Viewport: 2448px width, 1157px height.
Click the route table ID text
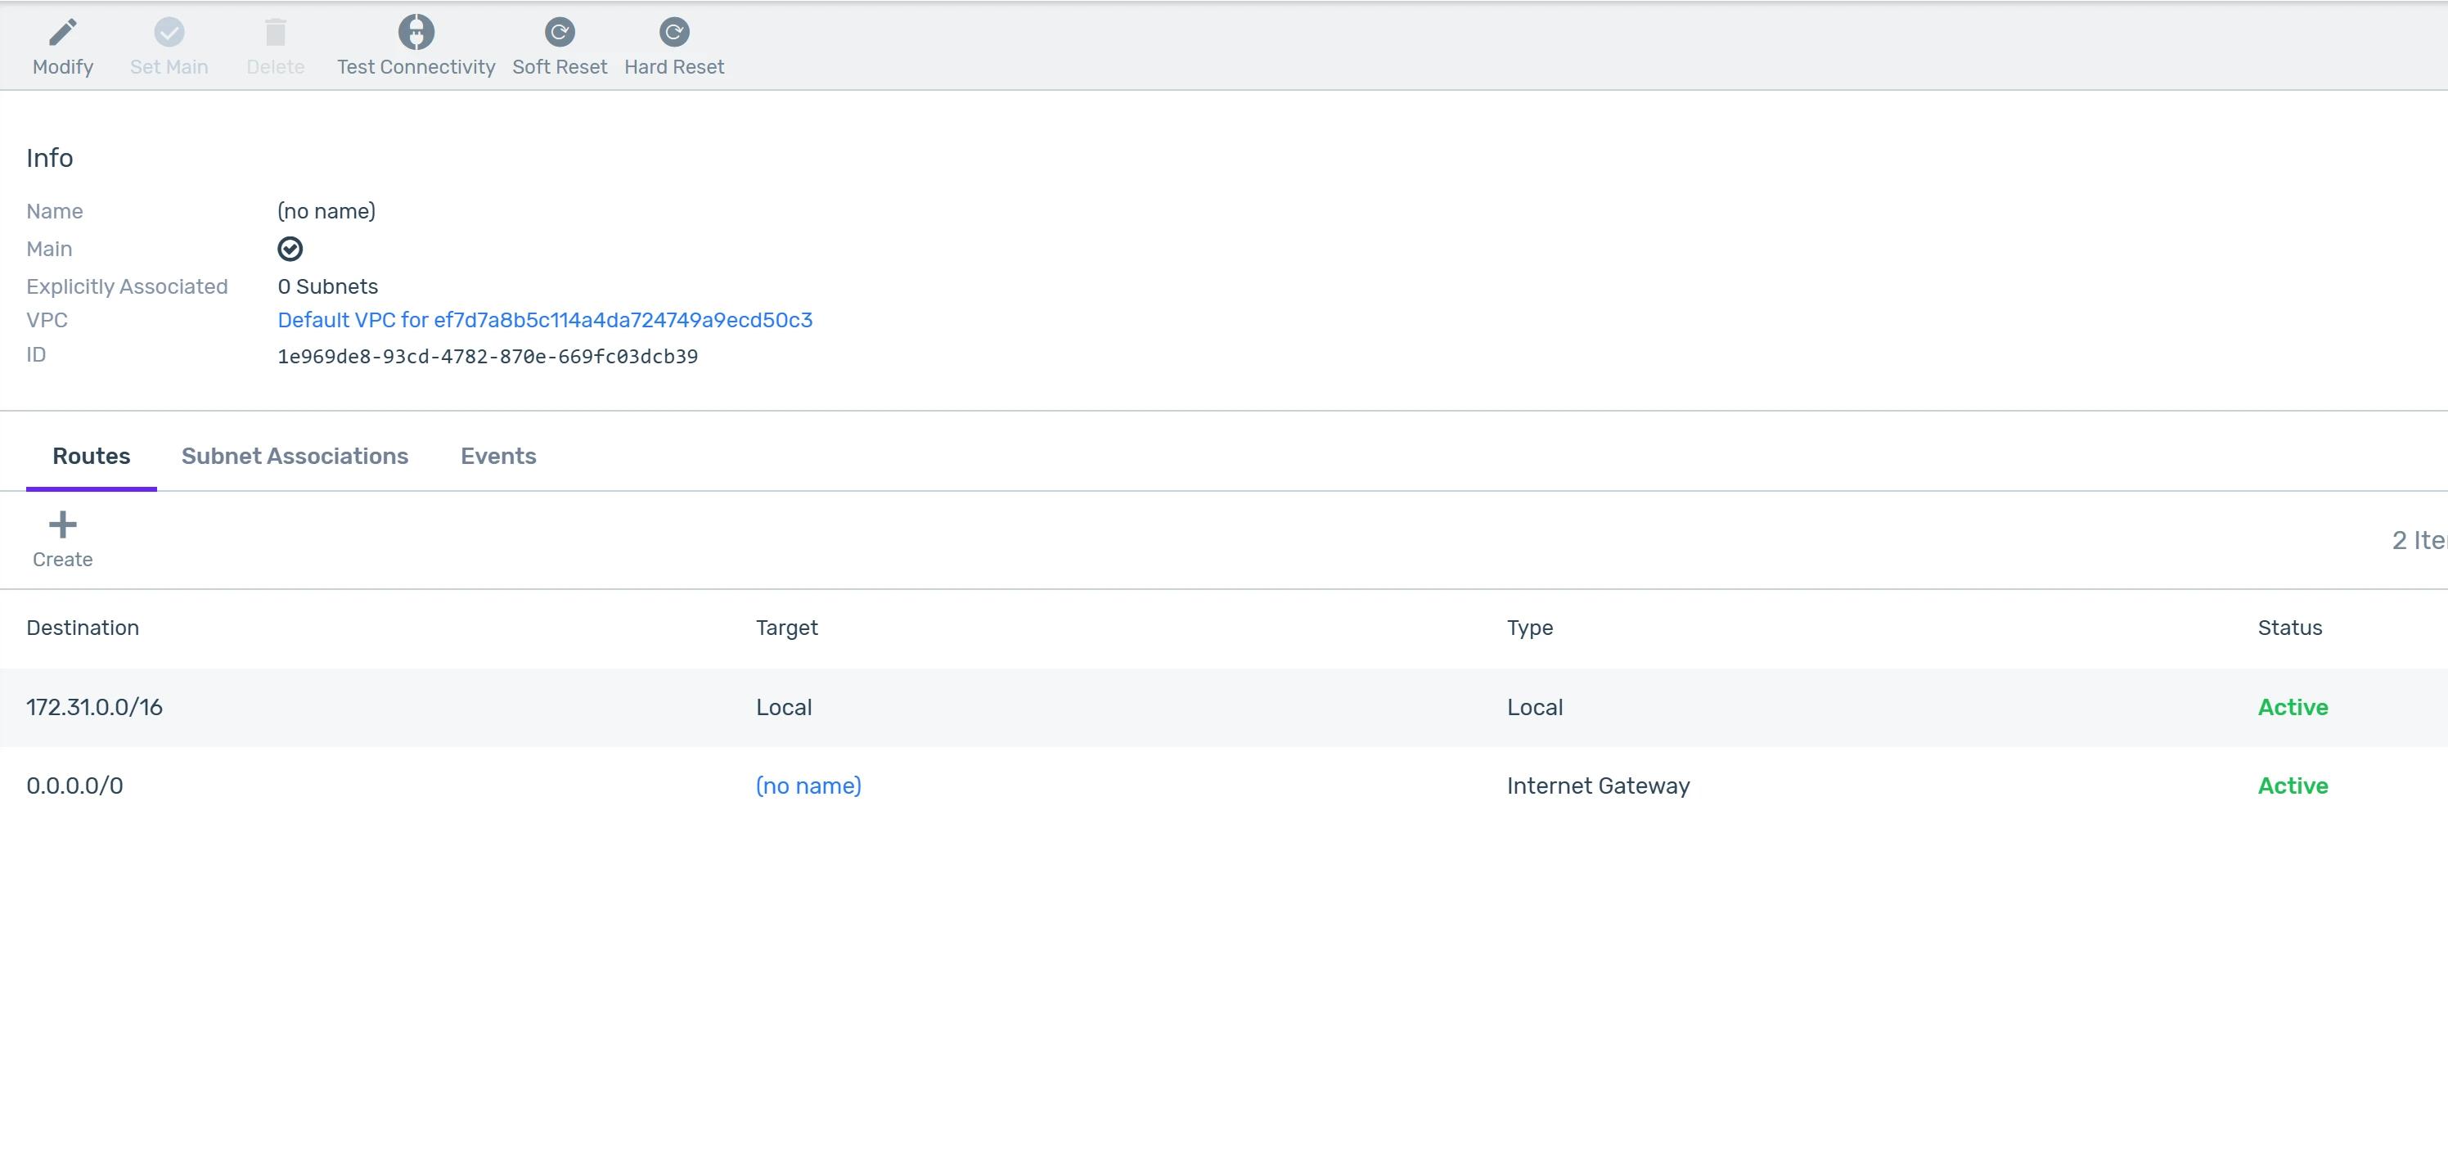488,357
